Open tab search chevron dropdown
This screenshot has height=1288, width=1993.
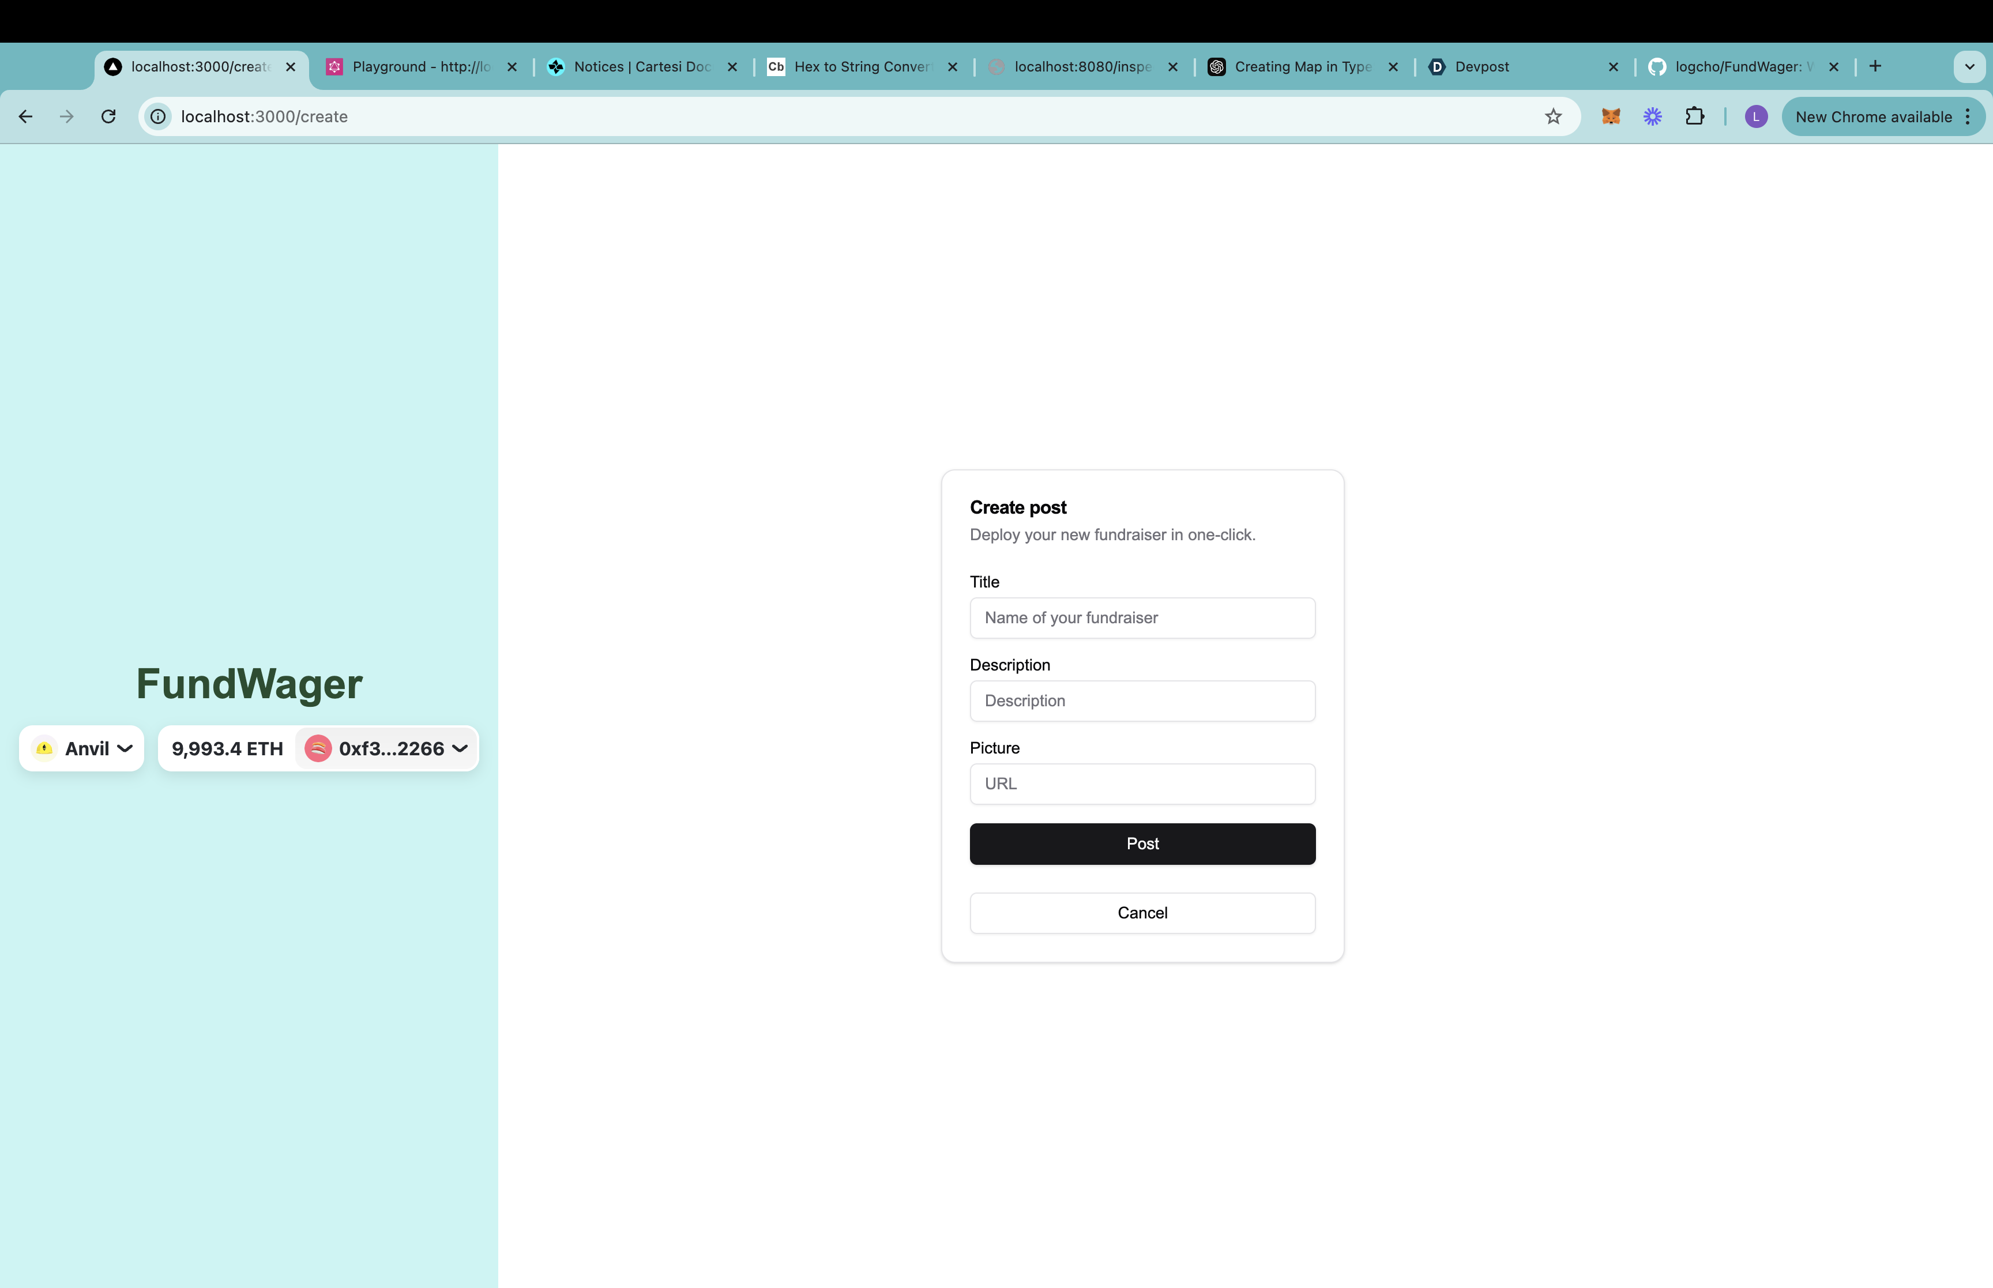[x=1969, y=66]
